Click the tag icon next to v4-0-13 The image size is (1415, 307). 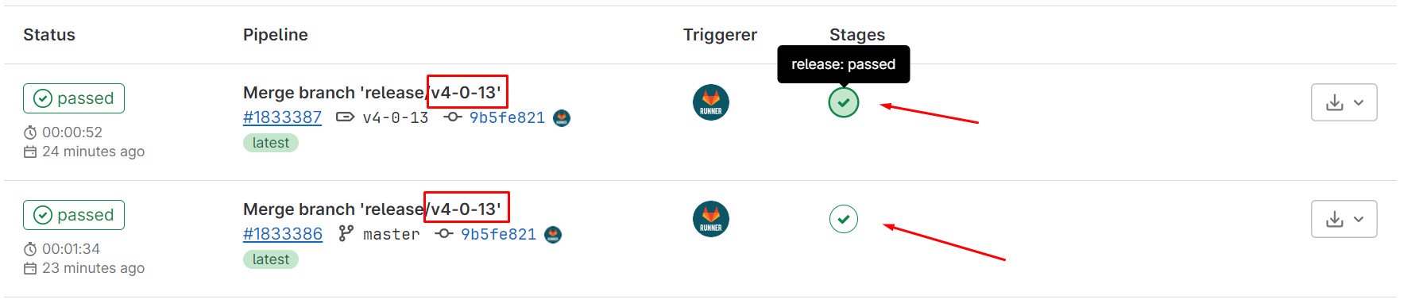(345, 117)
